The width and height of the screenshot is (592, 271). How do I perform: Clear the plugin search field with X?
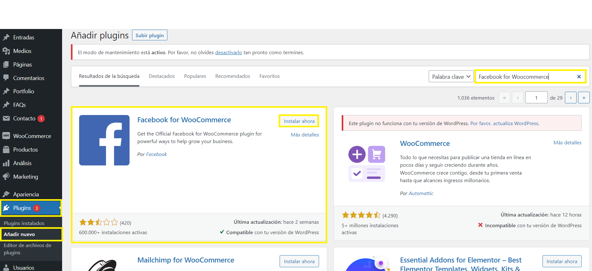(x=579, y=77)
